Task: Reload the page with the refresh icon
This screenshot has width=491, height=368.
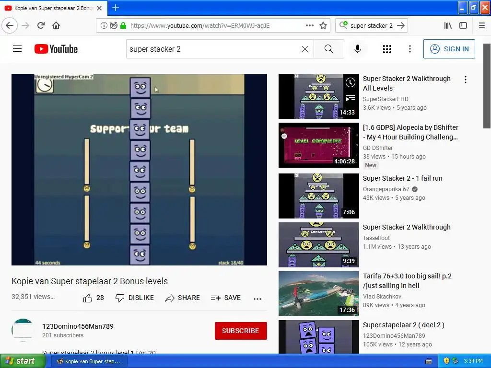Action: 41,26
